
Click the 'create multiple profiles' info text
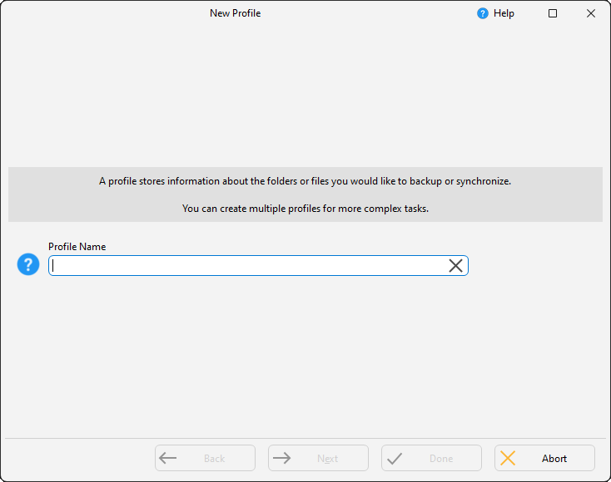coord(305,209)
